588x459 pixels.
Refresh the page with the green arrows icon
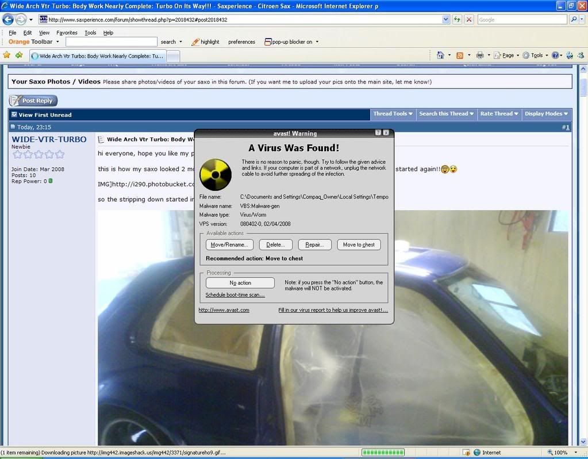tap(457, 20)
